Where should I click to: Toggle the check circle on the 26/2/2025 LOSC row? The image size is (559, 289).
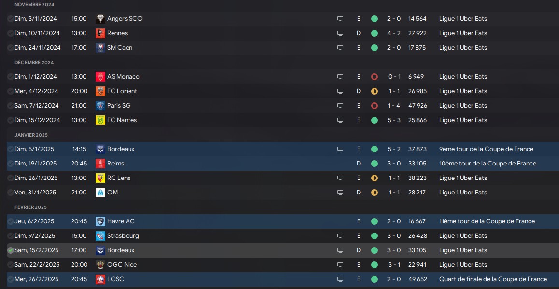coord(10,279)
